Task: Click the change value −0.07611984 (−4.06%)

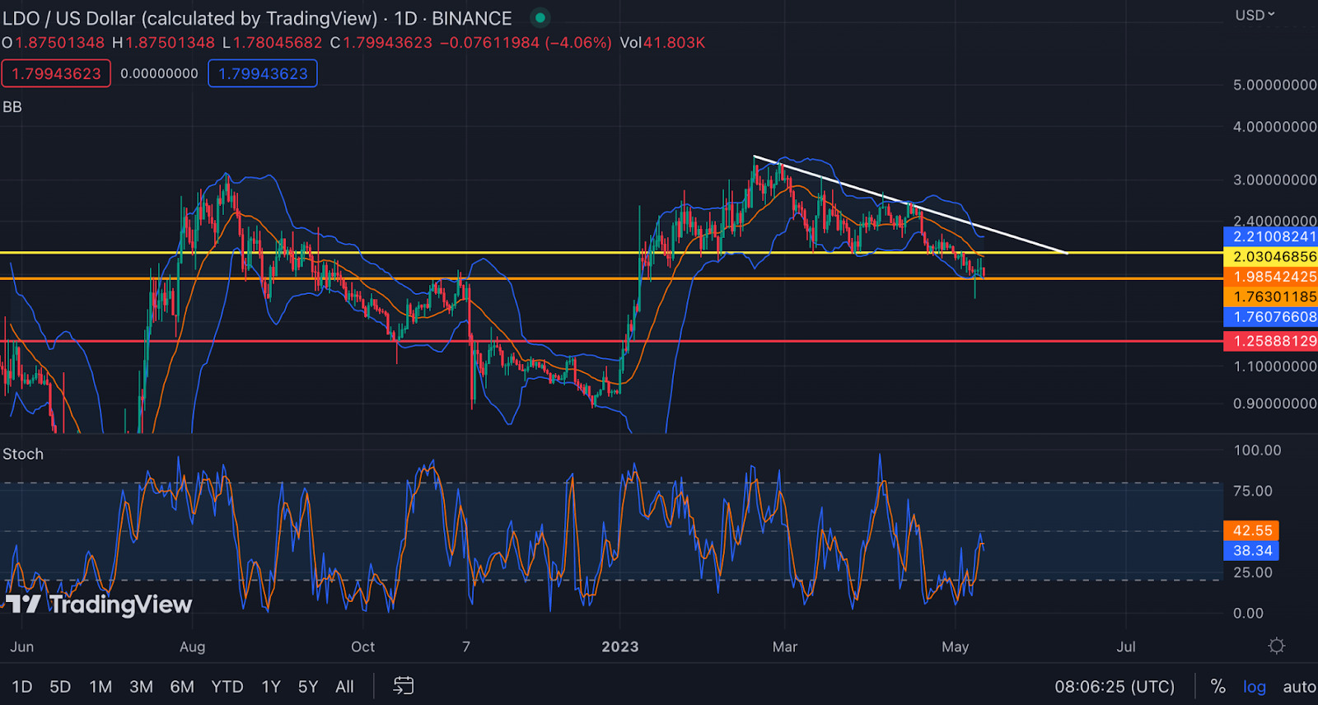Action: coord(526,43)
